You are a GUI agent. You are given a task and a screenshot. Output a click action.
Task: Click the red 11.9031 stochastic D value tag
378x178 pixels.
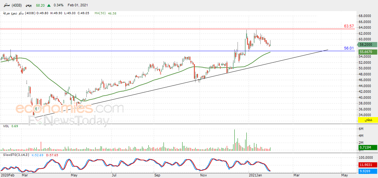click(368, 165)
